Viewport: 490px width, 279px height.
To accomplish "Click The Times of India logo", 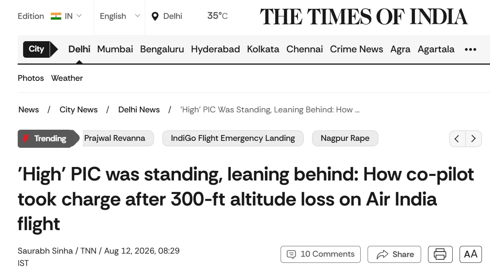I will click(364, 17).
